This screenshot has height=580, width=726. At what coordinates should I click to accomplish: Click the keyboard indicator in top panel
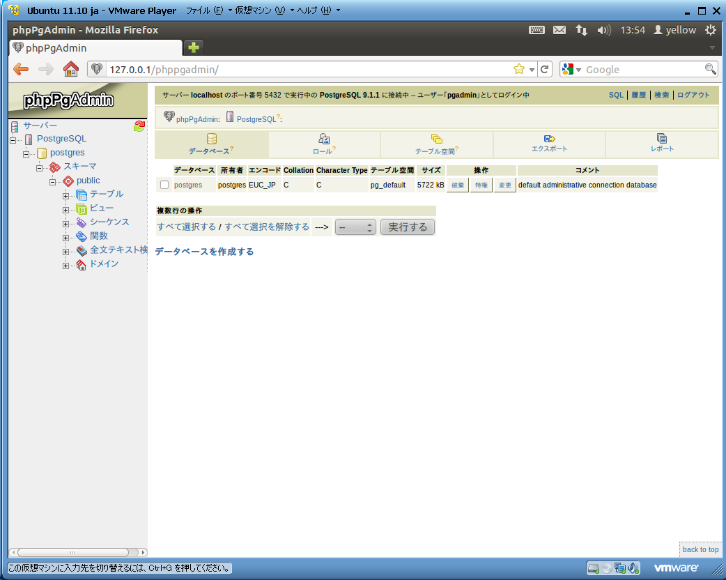pos(536,30)
